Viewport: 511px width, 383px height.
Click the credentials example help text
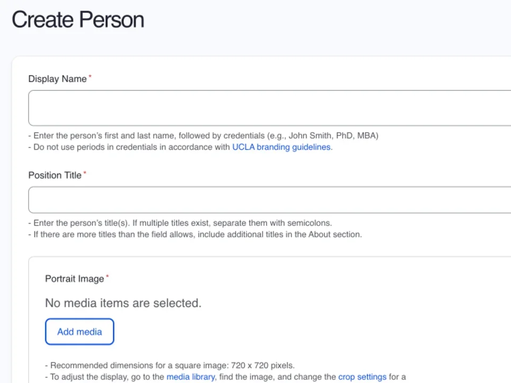click(203, 136)
